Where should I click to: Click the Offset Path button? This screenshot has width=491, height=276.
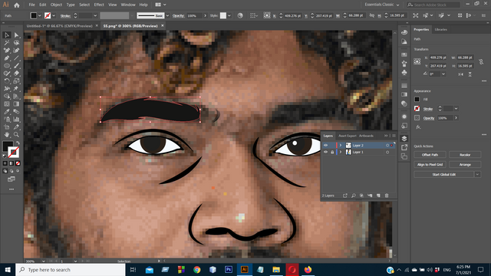pyautogui.click(x=430, y=155)
